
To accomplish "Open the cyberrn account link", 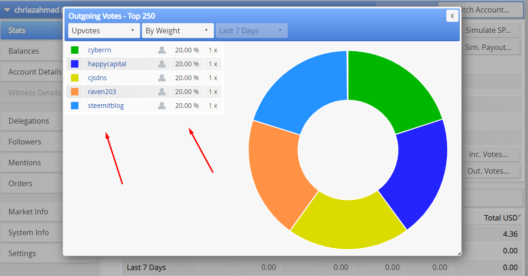I will [99, 50].
